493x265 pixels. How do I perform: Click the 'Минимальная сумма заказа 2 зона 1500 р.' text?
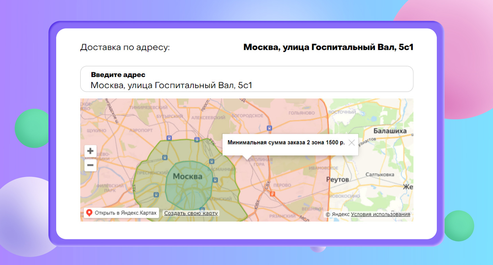pos(286,142)
